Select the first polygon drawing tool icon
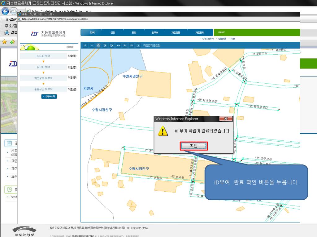The height and width of the screenshot is (237, 317). point(105,45)
